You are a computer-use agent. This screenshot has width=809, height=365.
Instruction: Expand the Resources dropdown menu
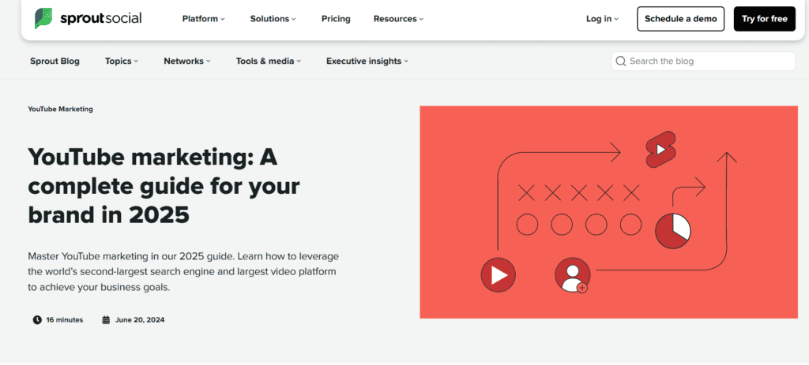tap(398, 19)
